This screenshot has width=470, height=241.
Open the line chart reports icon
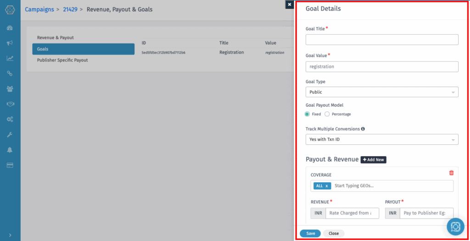[10, 58]
